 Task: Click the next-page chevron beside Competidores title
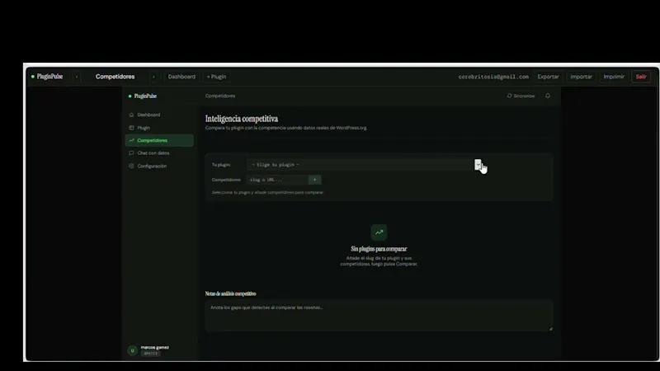(153, 77)
